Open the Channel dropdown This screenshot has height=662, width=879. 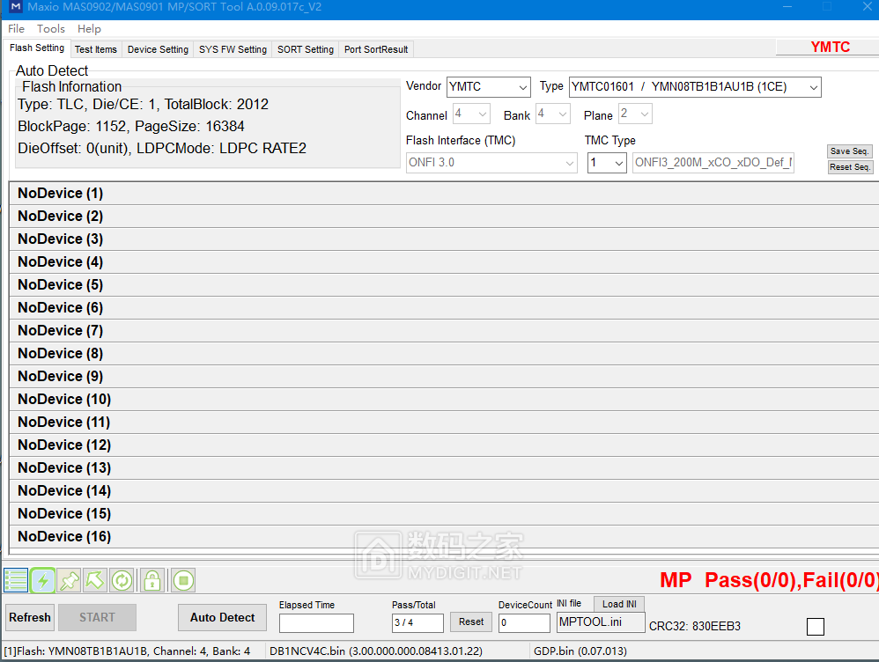point(471,114)
